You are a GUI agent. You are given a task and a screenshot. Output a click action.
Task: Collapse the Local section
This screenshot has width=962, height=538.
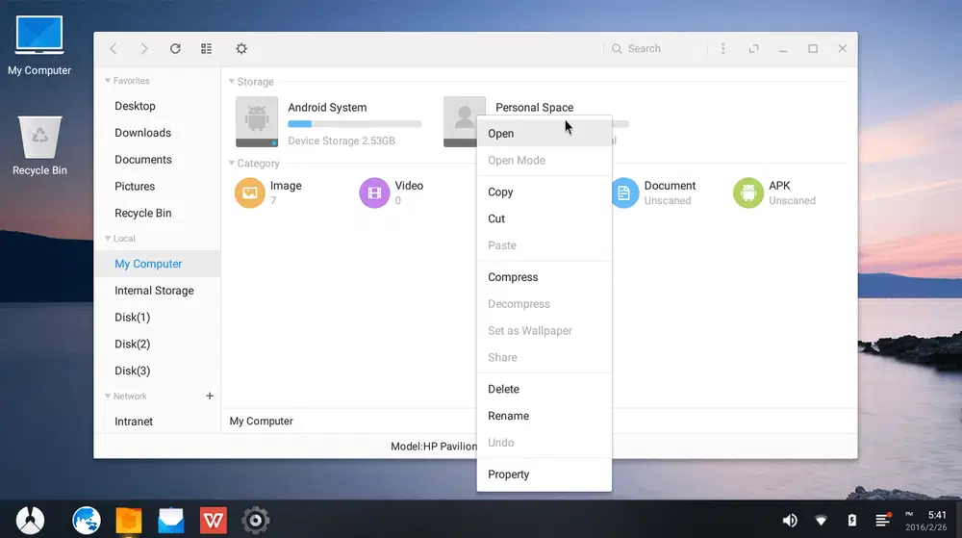[x=108, y=238]
